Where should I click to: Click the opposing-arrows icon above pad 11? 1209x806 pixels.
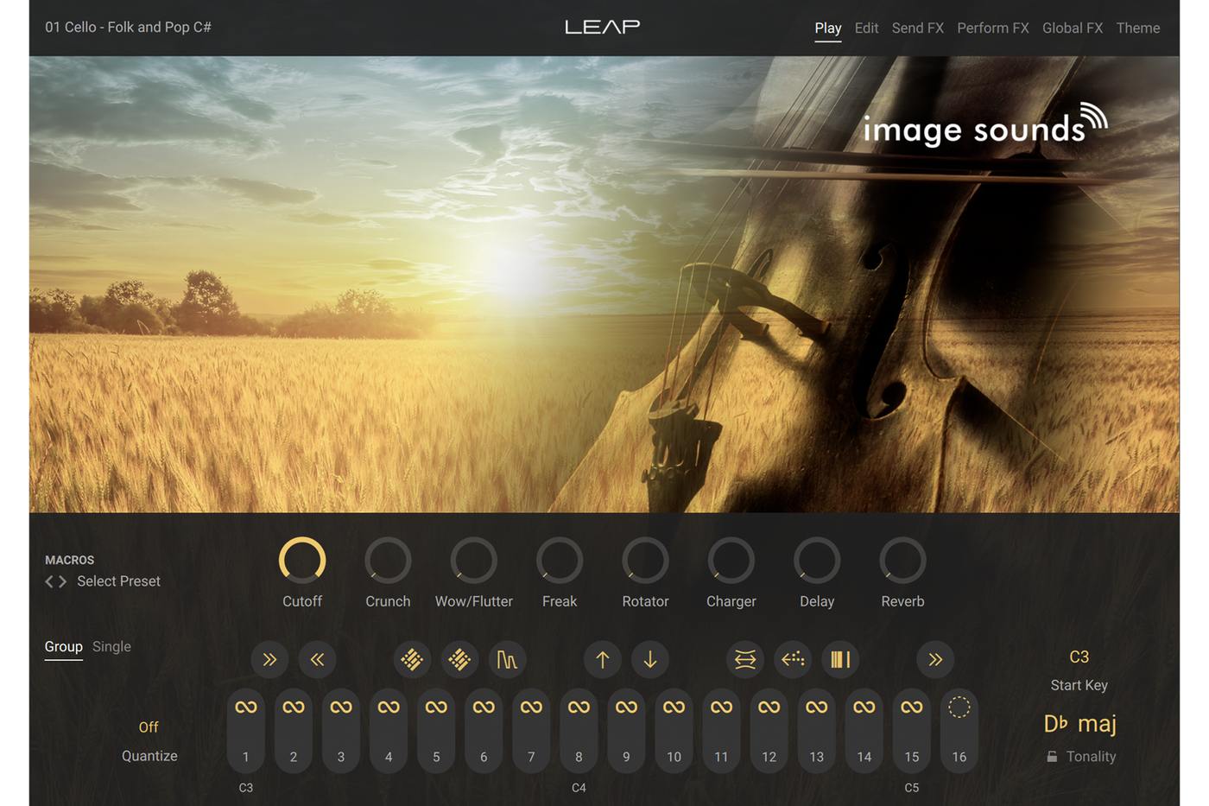click(x=745, y=660)
